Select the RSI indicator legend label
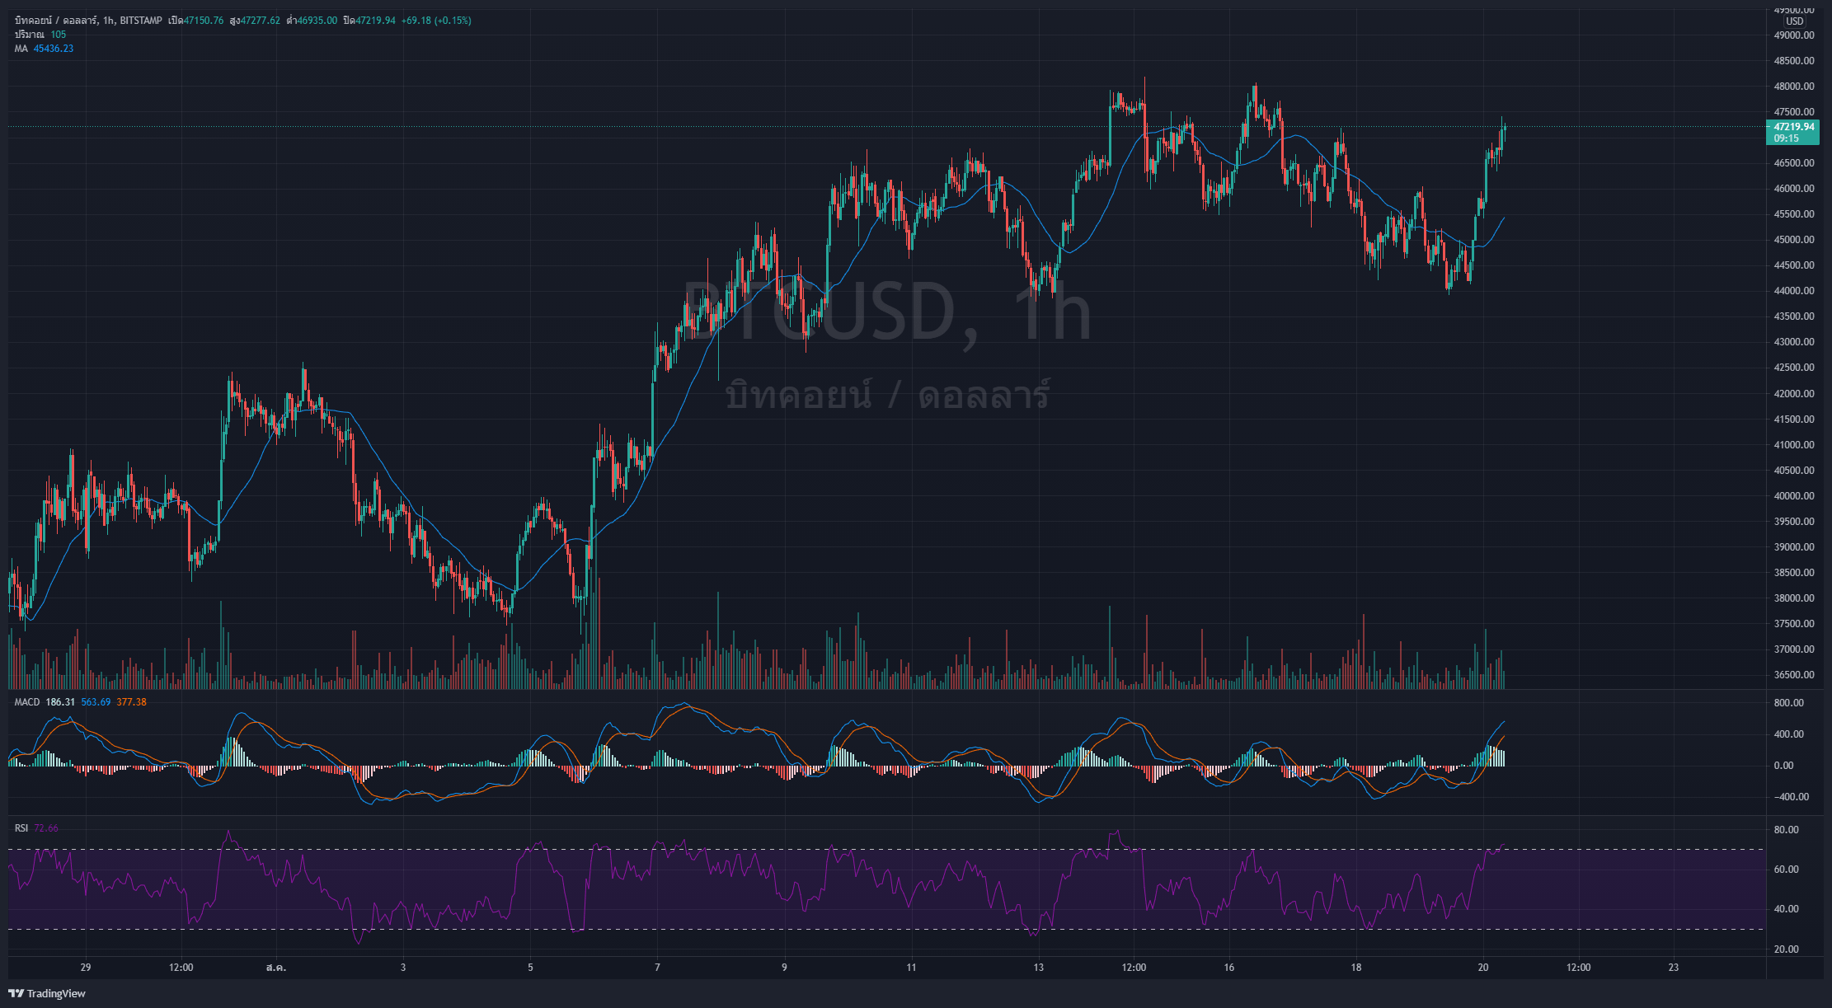 click(x=21, y=828)
